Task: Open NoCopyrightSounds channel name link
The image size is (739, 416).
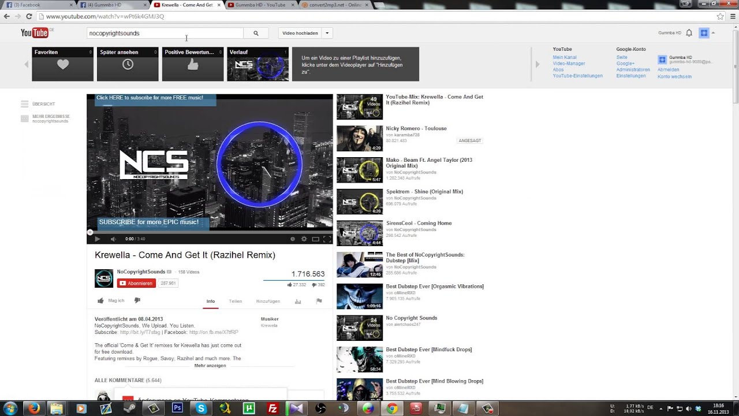Action: [x=141, y=272]
